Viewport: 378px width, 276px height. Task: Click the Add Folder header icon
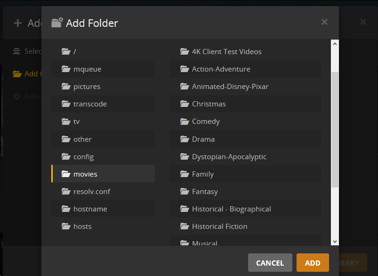[57, 23]
